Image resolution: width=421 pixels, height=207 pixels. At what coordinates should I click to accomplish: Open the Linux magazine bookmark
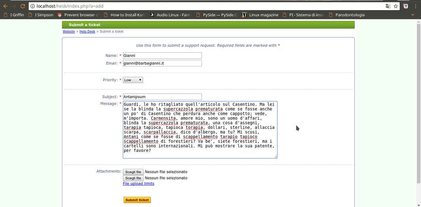click(260, 15)
